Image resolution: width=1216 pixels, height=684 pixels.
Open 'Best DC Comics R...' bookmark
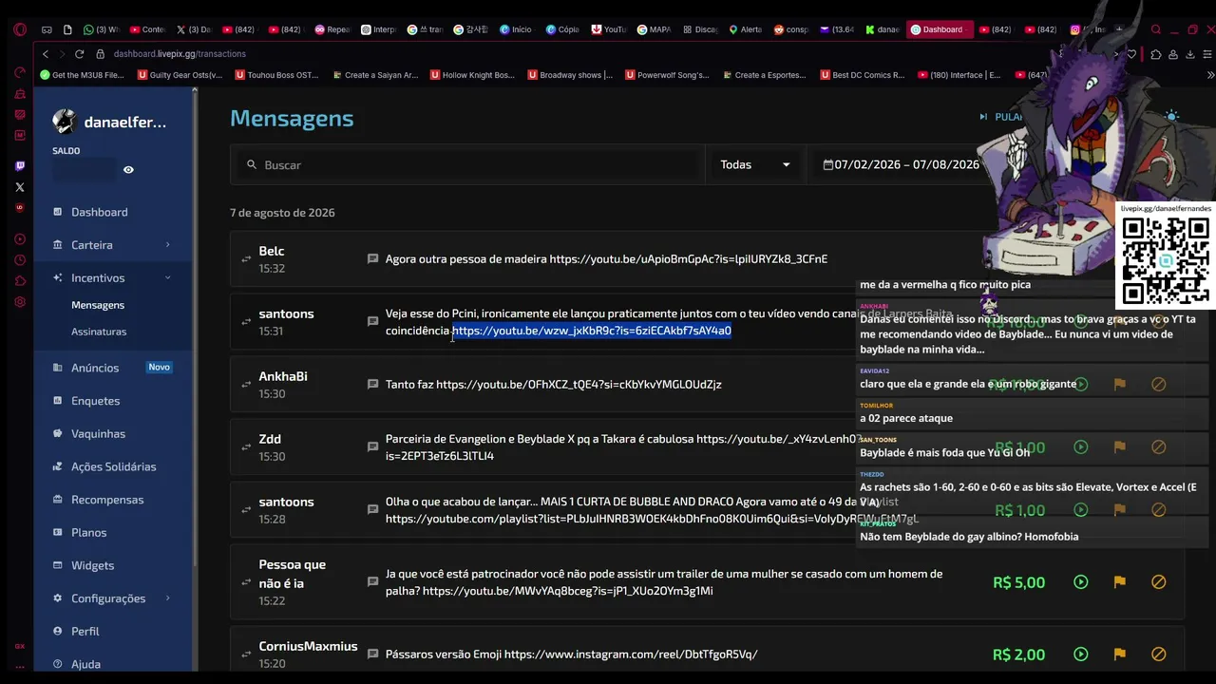tap(862, 75)
